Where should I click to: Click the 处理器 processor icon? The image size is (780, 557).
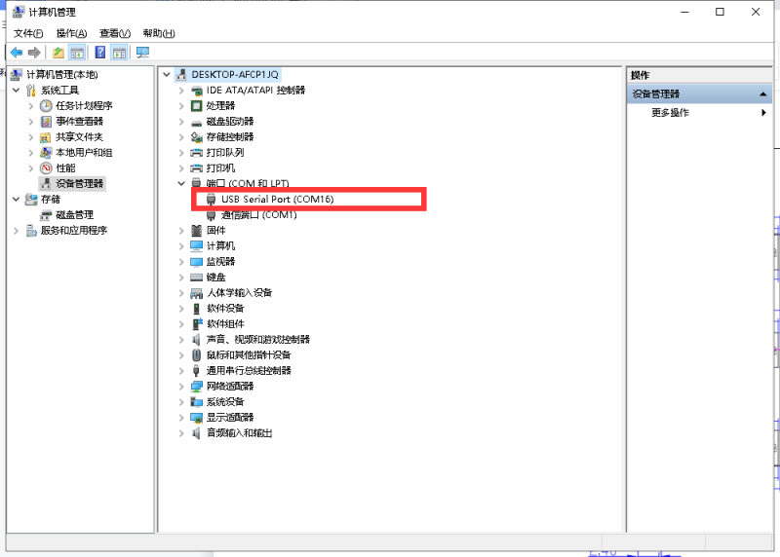point(197,106)
